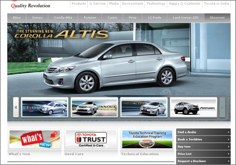The image size is (236, 165).
Task: Open the Technology menu item
Action: 156,4
